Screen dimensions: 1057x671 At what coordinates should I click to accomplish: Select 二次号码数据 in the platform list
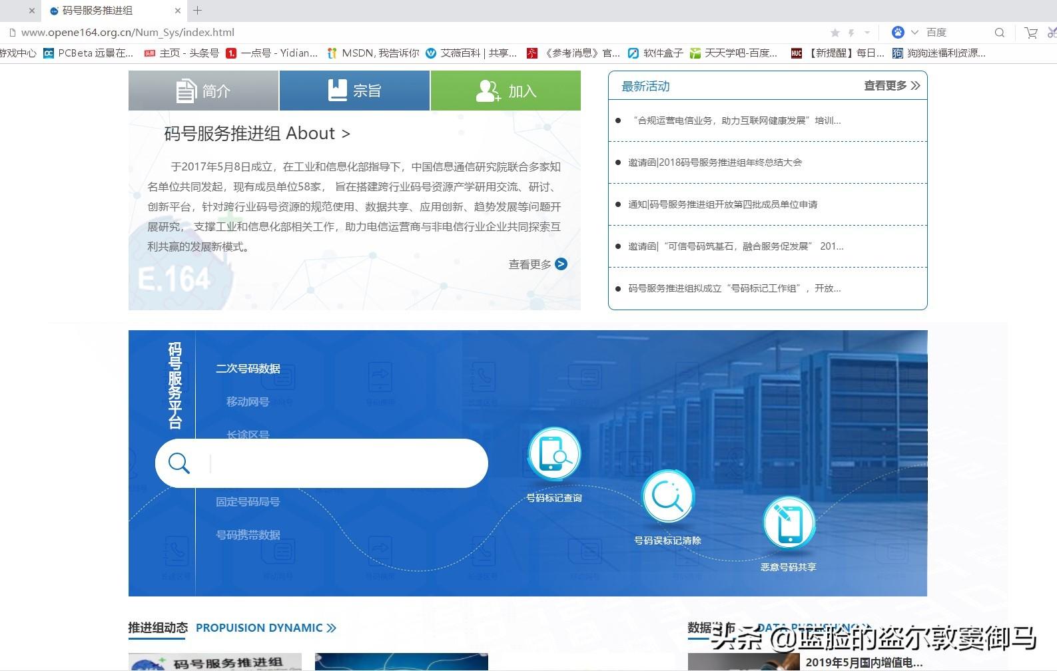[248, 368]
